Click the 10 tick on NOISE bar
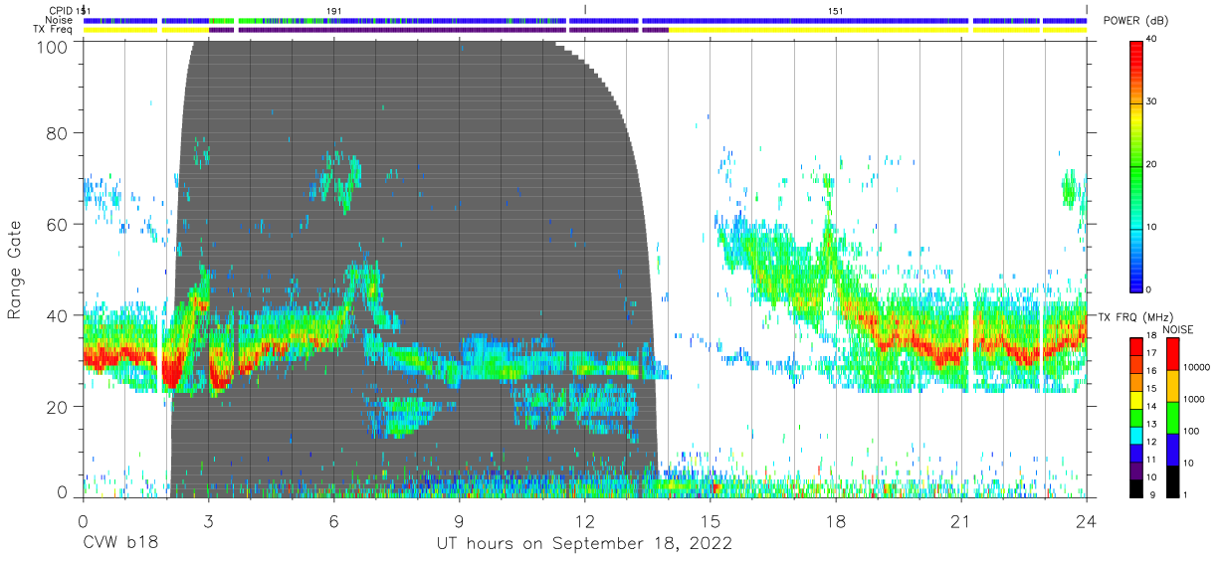This screenshot has width=1222, height=564. [x=1187, y=463]
